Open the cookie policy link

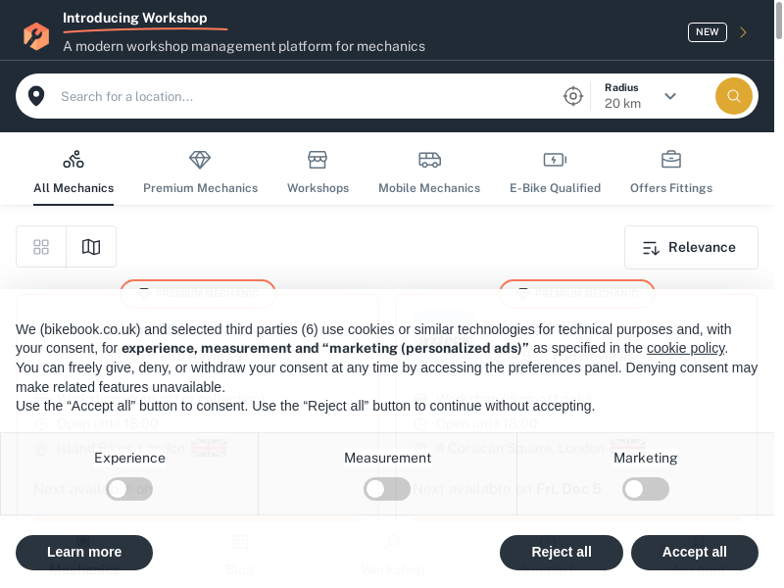[685, 348]
